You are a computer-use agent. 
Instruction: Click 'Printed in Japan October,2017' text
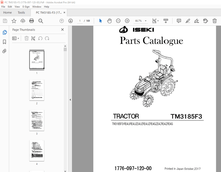click(x=183, y=169)
